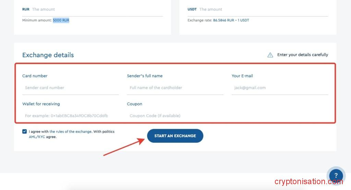The image size is (351, 190).
Task: Click the Sender card number input
Action: (70, 88)
